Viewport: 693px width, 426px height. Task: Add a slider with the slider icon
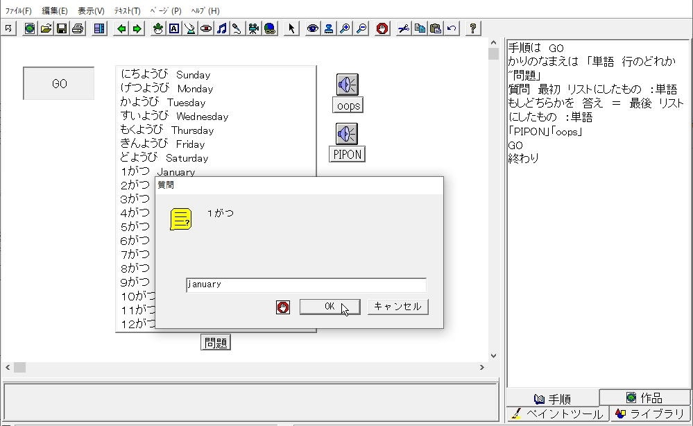pyautogui.click(x=206, y=28)
